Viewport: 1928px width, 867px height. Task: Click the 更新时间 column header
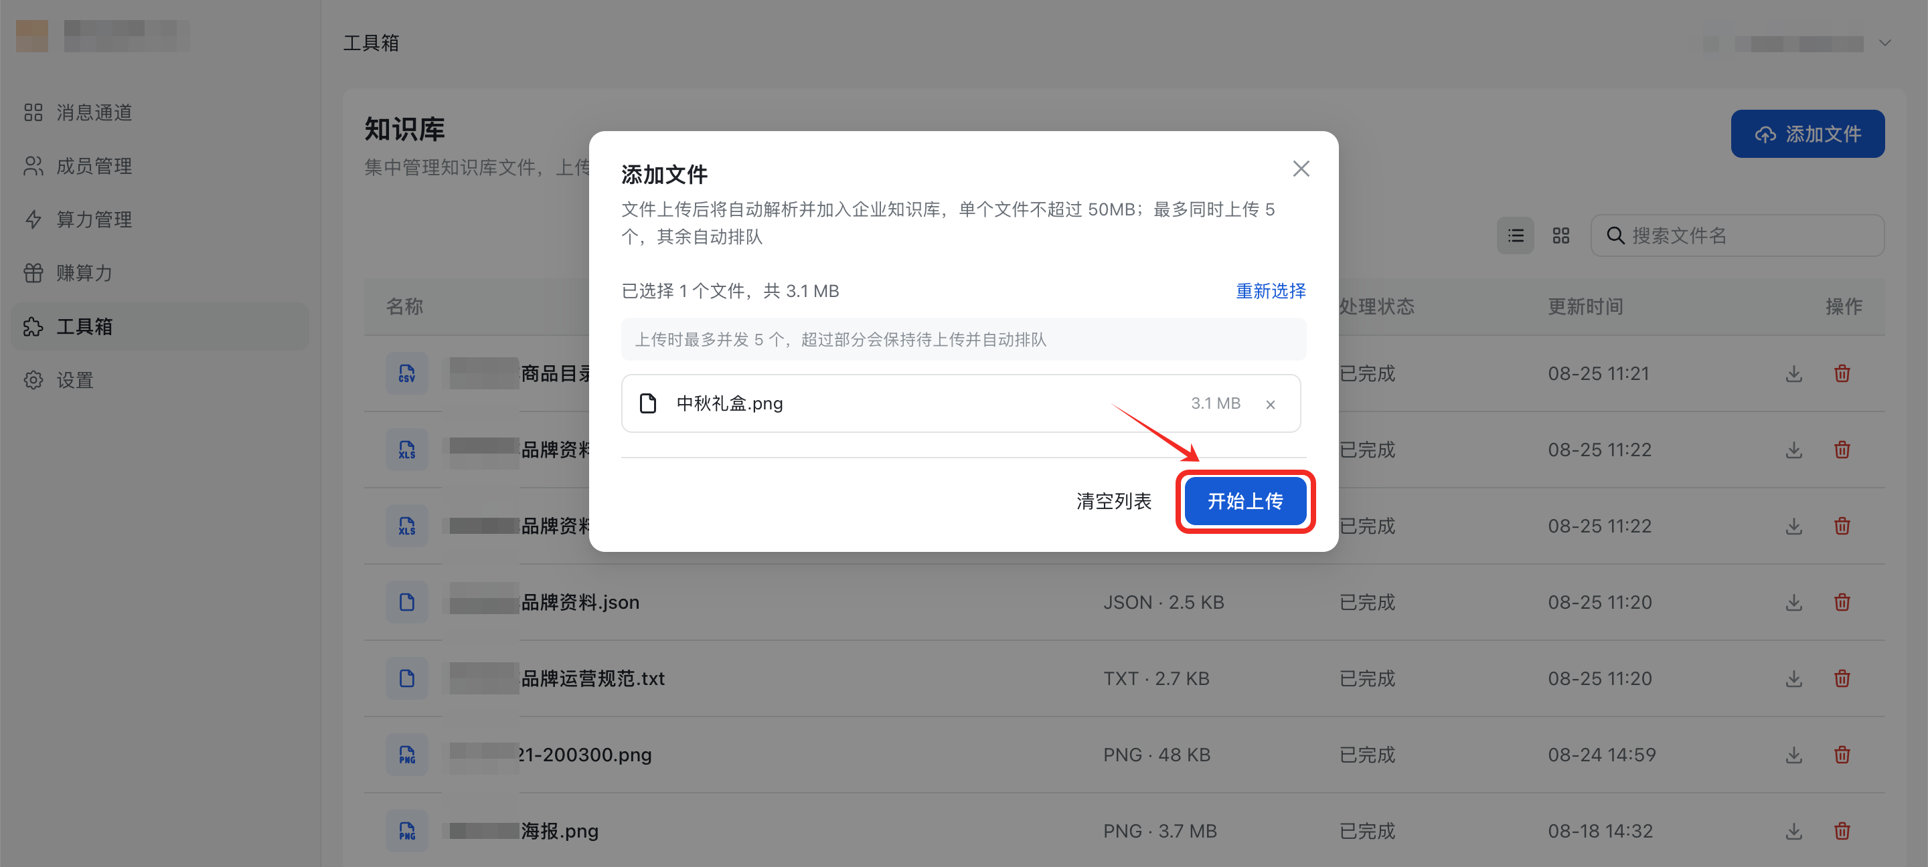click(1585, 306)
